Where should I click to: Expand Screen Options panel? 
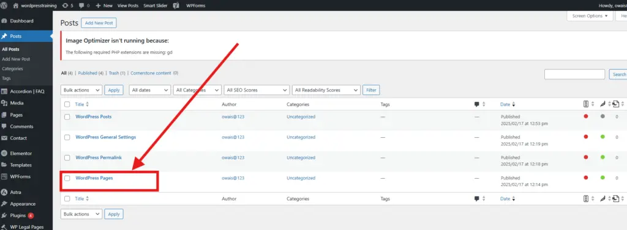(590, 16)
